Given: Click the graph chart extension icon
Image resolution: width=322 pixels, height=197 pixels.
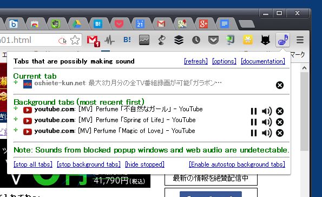Looking at the screenshot, I should pos(144,40).
